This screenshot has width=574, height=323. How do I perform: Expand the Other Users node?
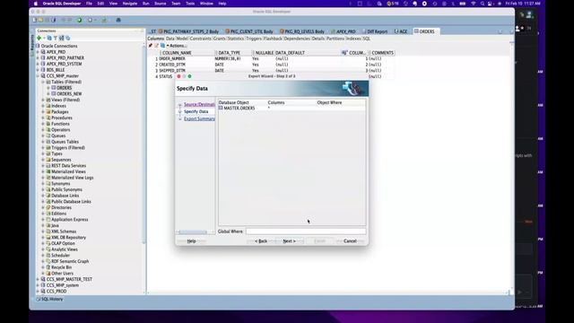click(x=43, y=273)
